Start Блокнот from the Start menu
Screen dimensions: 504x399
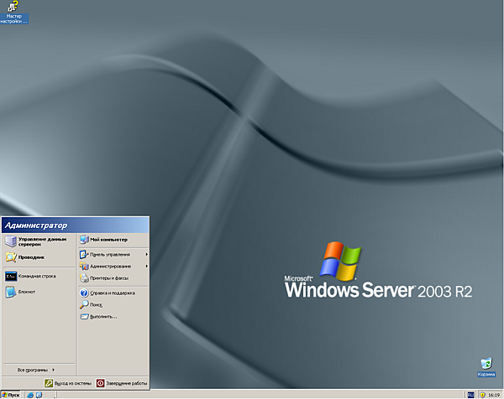click(25, 292)
